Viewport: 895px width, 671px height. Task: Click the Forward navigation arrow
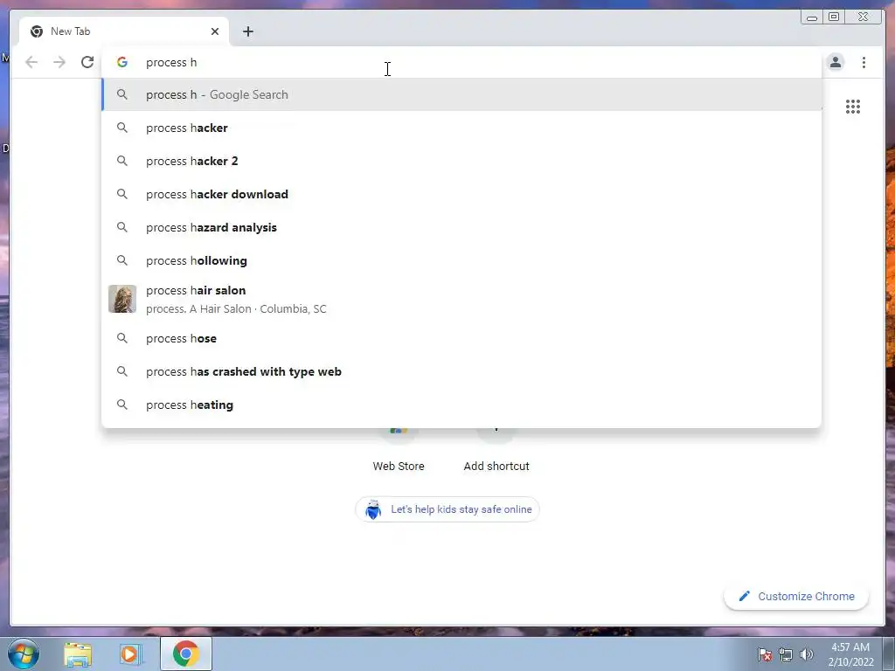[59, 62]
